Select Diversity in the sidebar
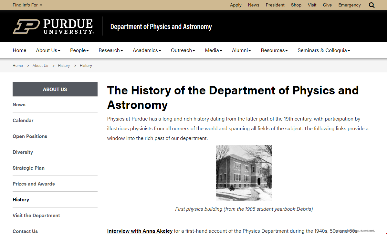 coord(23,152)
